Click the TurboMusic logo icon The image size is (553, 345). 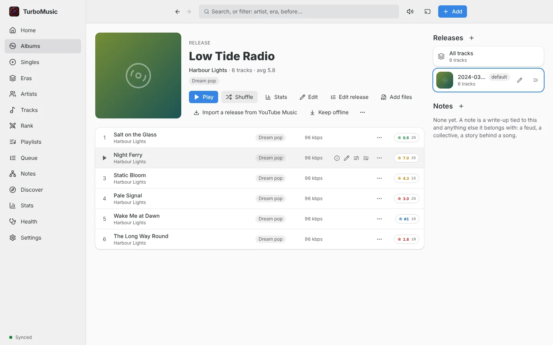(x=14, y=11)
